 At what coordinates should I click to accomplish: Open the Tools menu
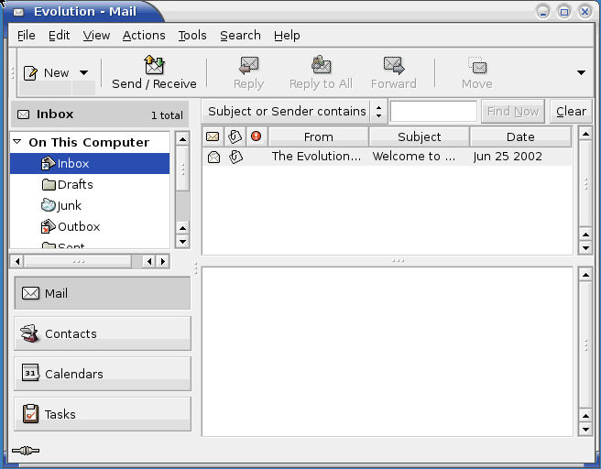[192, 35]
